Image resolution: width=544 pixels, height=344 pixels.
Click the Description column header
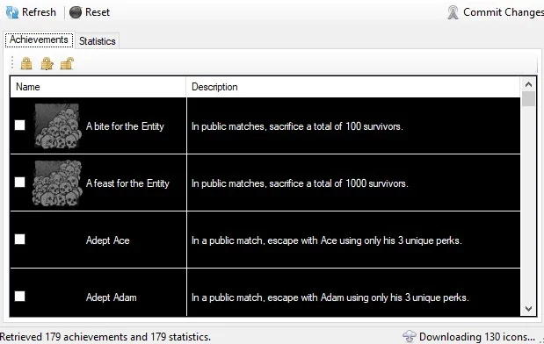353,87
